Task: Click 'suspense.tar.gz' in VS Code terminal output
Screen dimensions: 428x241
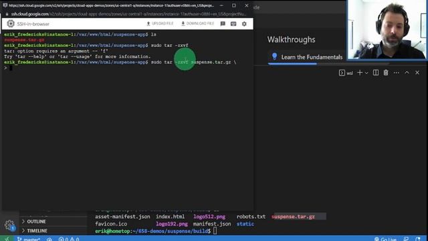Action: [x=293, y=217]
